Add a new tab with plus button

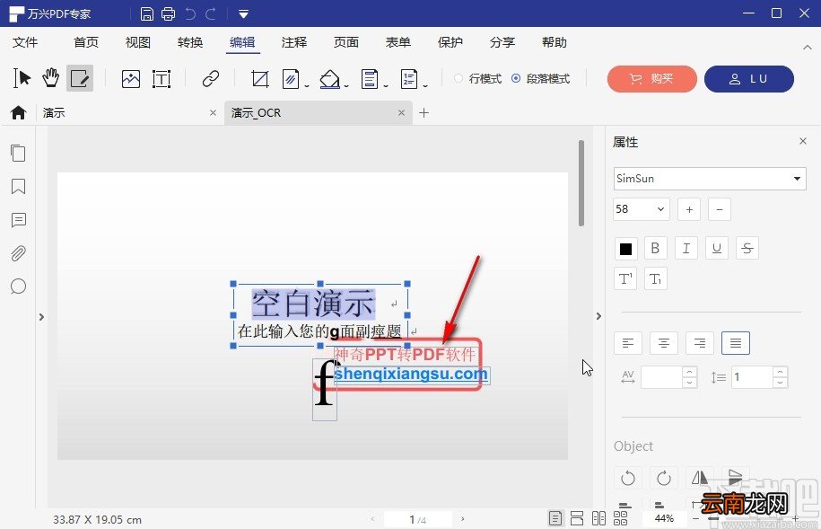(x=424, y=113)
